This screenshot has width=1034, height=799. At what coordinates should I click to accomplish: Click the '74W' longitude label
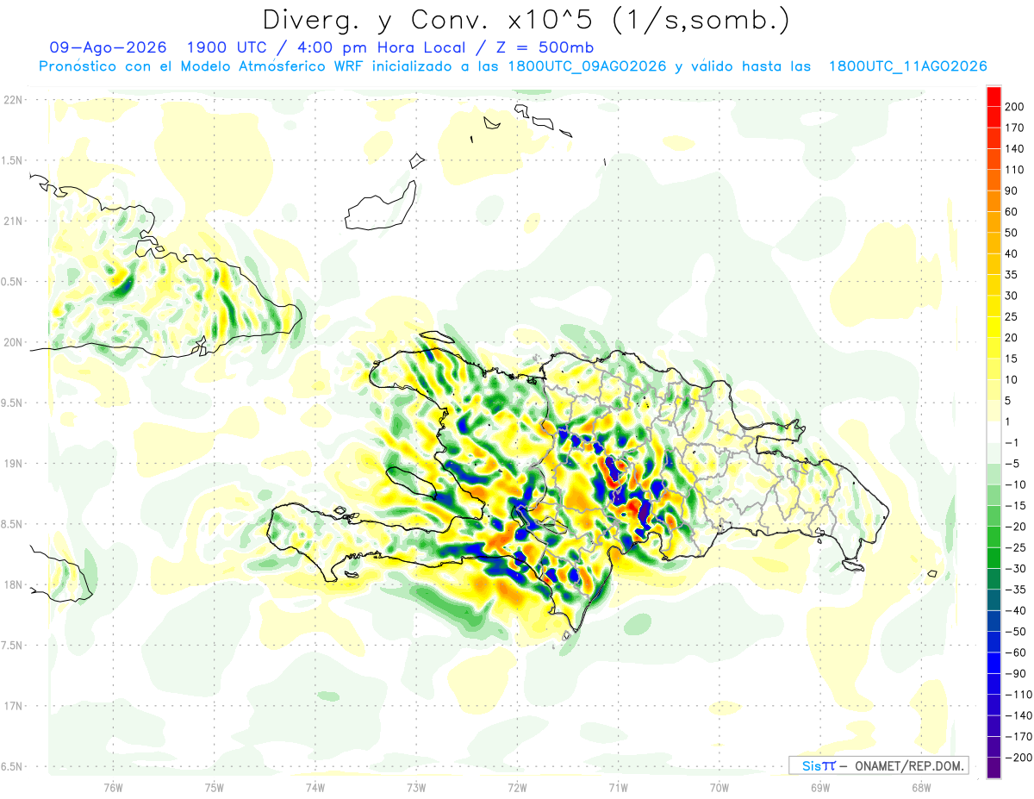[315, 787]
